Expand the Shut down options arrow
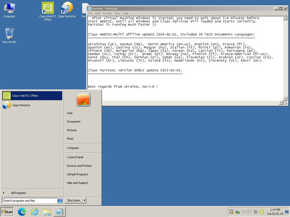This screenshot has height=217, width=290. pyautogui.click(x=85, y=200)
